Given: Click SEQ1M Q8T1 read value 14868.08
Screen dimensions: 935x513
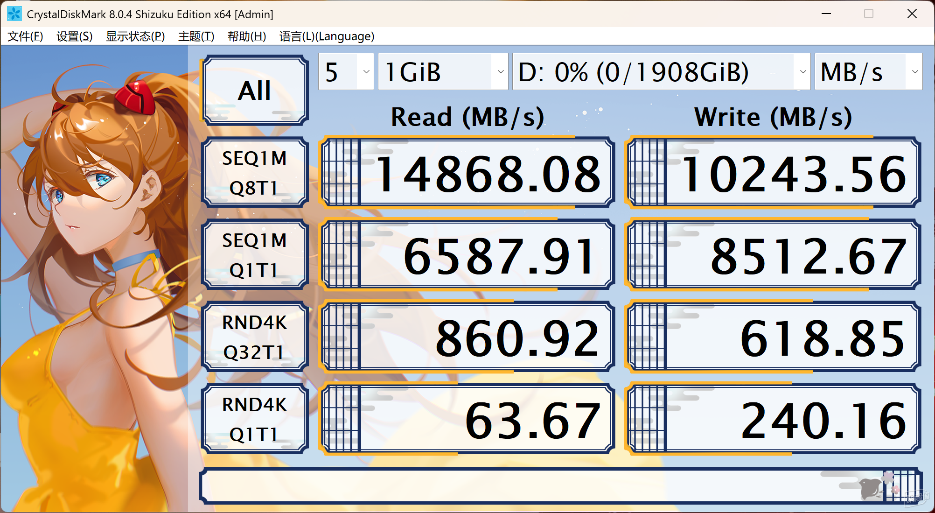Looking at the screenshot, I should tap(467, 173).
